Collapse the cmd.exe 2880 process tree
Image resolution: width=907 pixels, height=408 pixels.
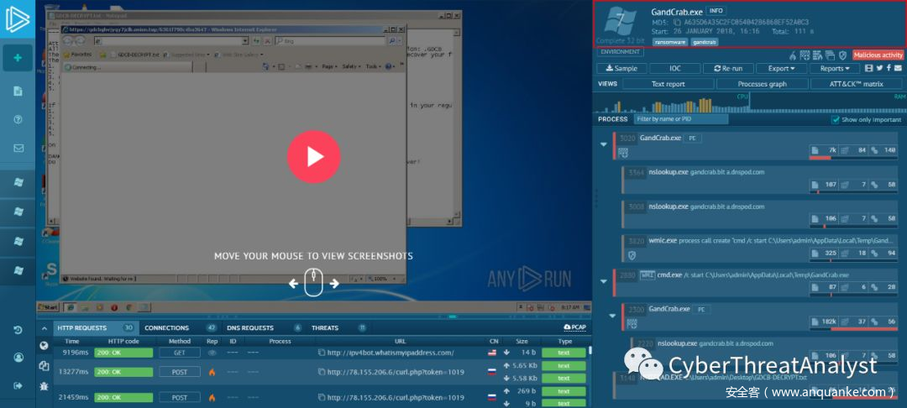tap(603, 281)
